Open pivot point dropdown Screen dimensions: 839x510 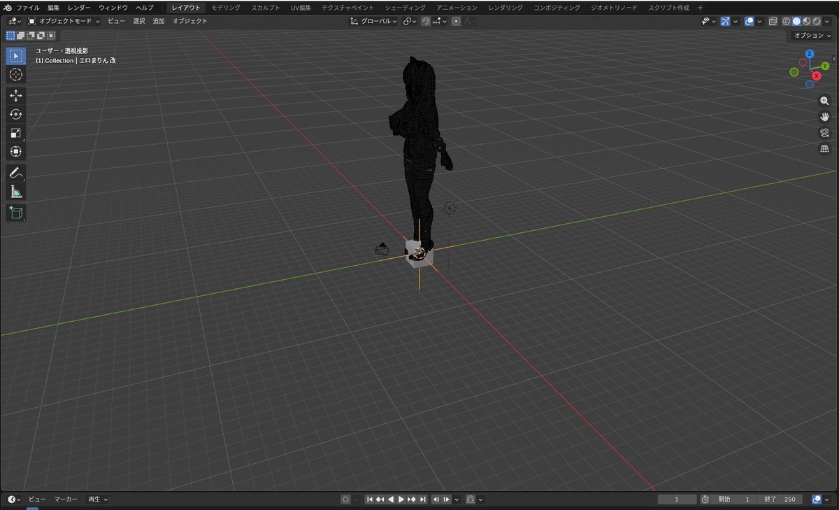click(409, 22)
